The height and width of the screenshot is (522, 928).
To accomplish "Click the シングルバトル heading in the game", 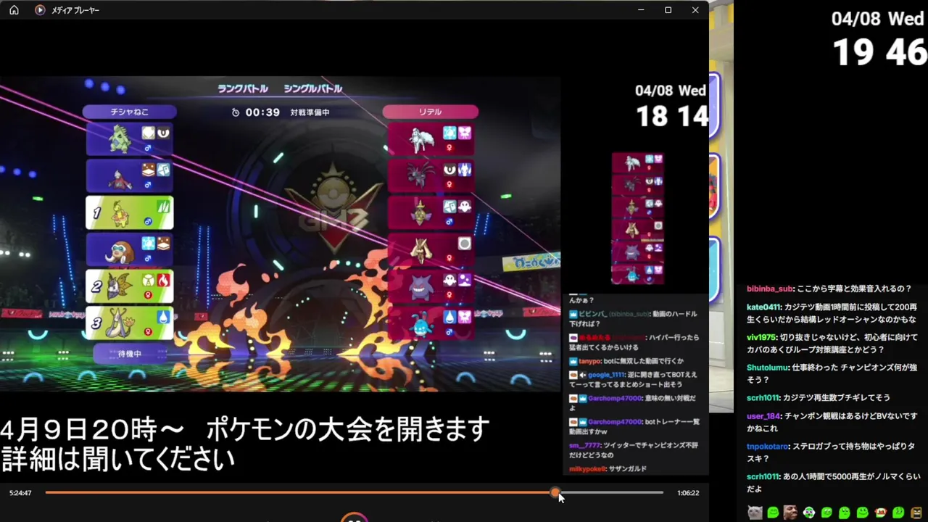I will (312, 88).
